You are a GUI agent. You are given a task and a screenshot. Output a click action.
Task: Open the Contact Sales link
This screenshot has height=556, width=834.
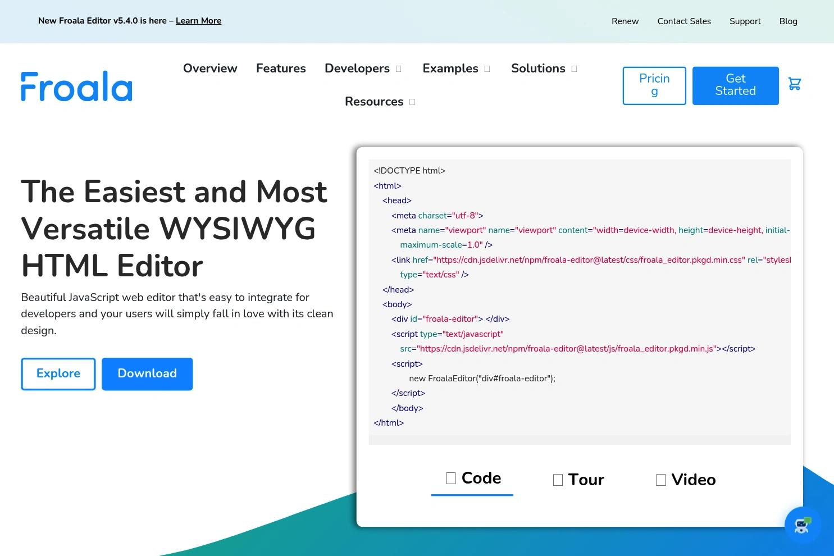pyautogui.click(x=684, y=21)
